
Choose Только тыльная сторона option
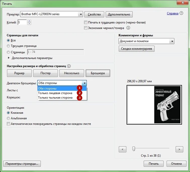62,98
